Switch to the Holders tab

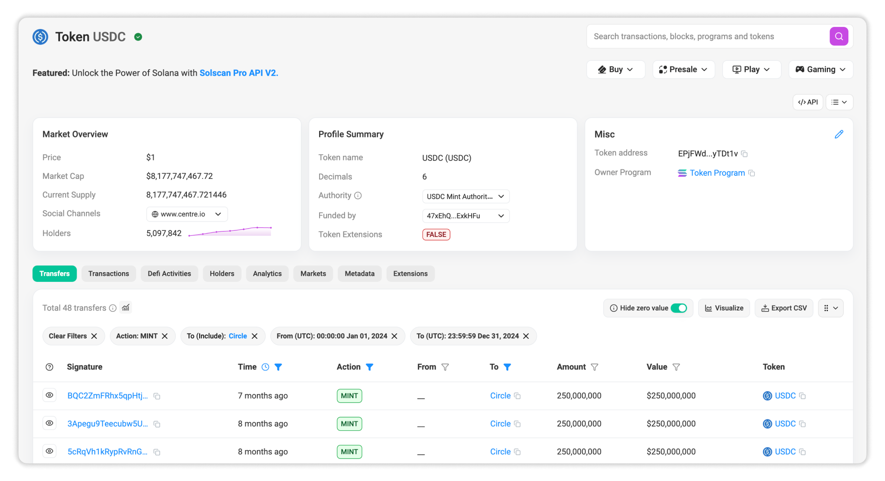pyautogui.click(x=222, y=274)
